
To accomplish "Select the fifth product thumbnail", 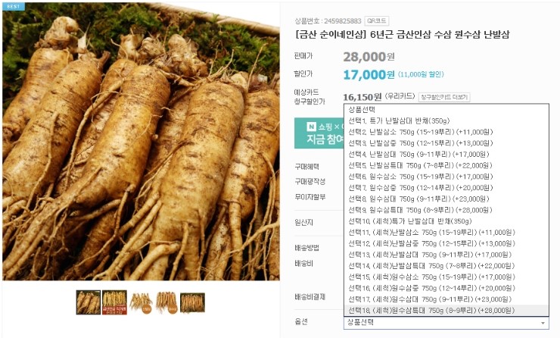I will [x=192, y=302].
